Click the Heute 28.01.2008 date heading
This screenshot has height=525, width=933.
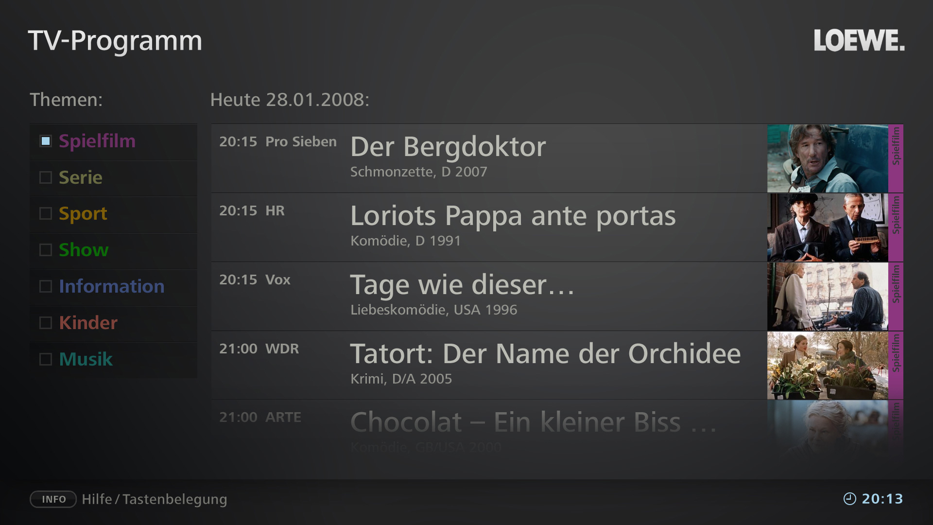click(x=290, y=100)
